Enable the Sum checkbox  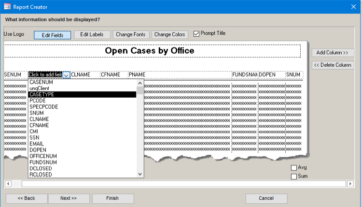(294, 177)
